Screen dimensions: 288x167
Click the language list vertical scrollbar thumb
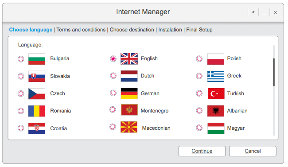tap(274, 72)
